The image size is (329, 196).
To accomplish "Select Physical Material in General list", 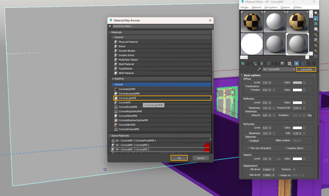I will click(x=162, y=42).
